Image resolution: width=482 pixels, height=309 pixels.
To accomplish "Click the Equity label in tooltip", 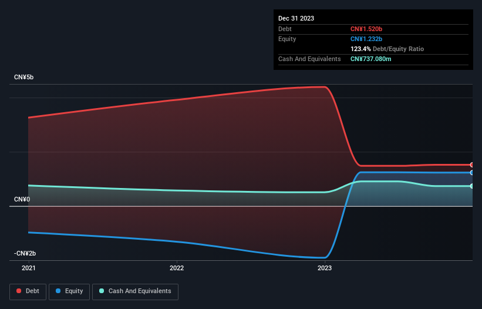I will (287, 39).
